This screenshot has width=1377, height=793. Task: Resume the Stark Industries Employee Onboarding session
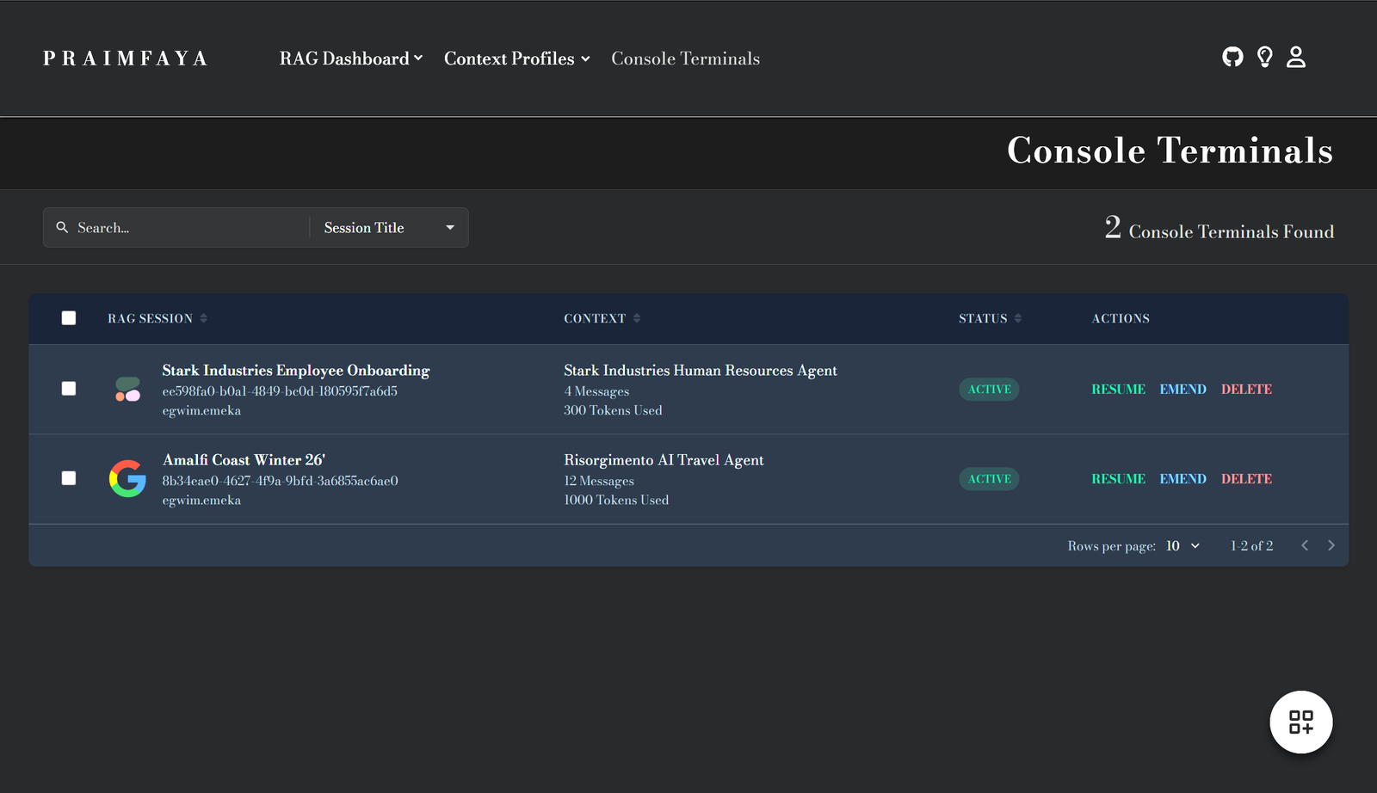(1118, 390)
